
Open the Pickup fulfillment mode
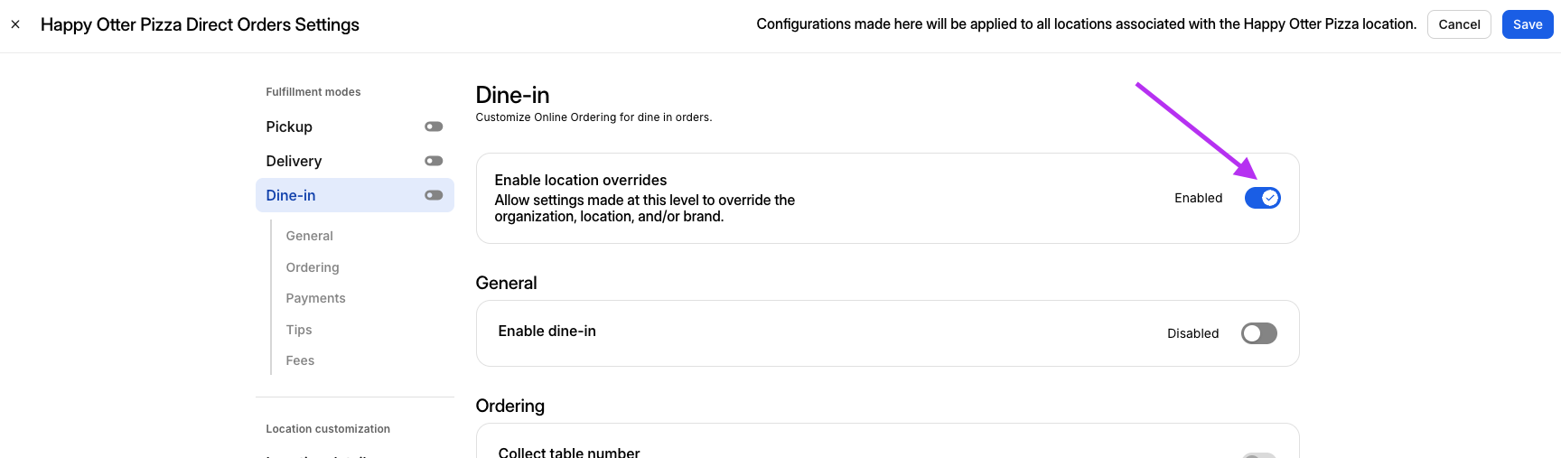coord(289,126)
